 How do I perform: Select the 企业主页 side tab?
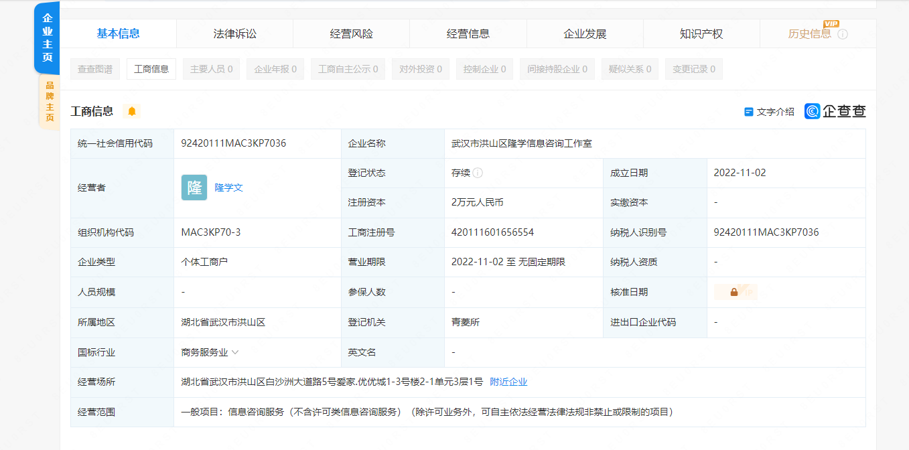coord(48,38)
